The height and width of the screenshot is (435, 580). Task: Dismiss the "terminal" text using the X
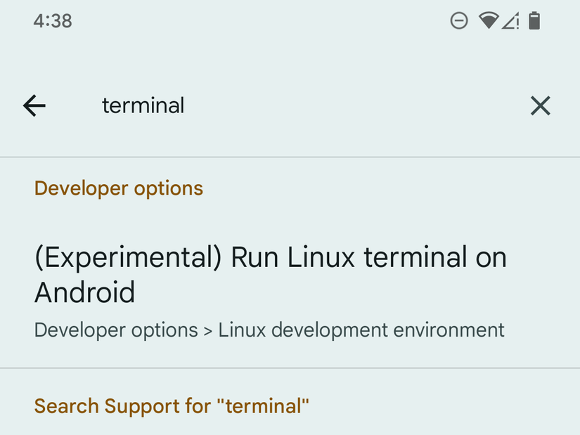click(x=540, y=105)
